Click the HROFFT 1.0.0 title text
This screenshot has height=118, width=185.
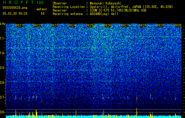[x=23, y=2]
